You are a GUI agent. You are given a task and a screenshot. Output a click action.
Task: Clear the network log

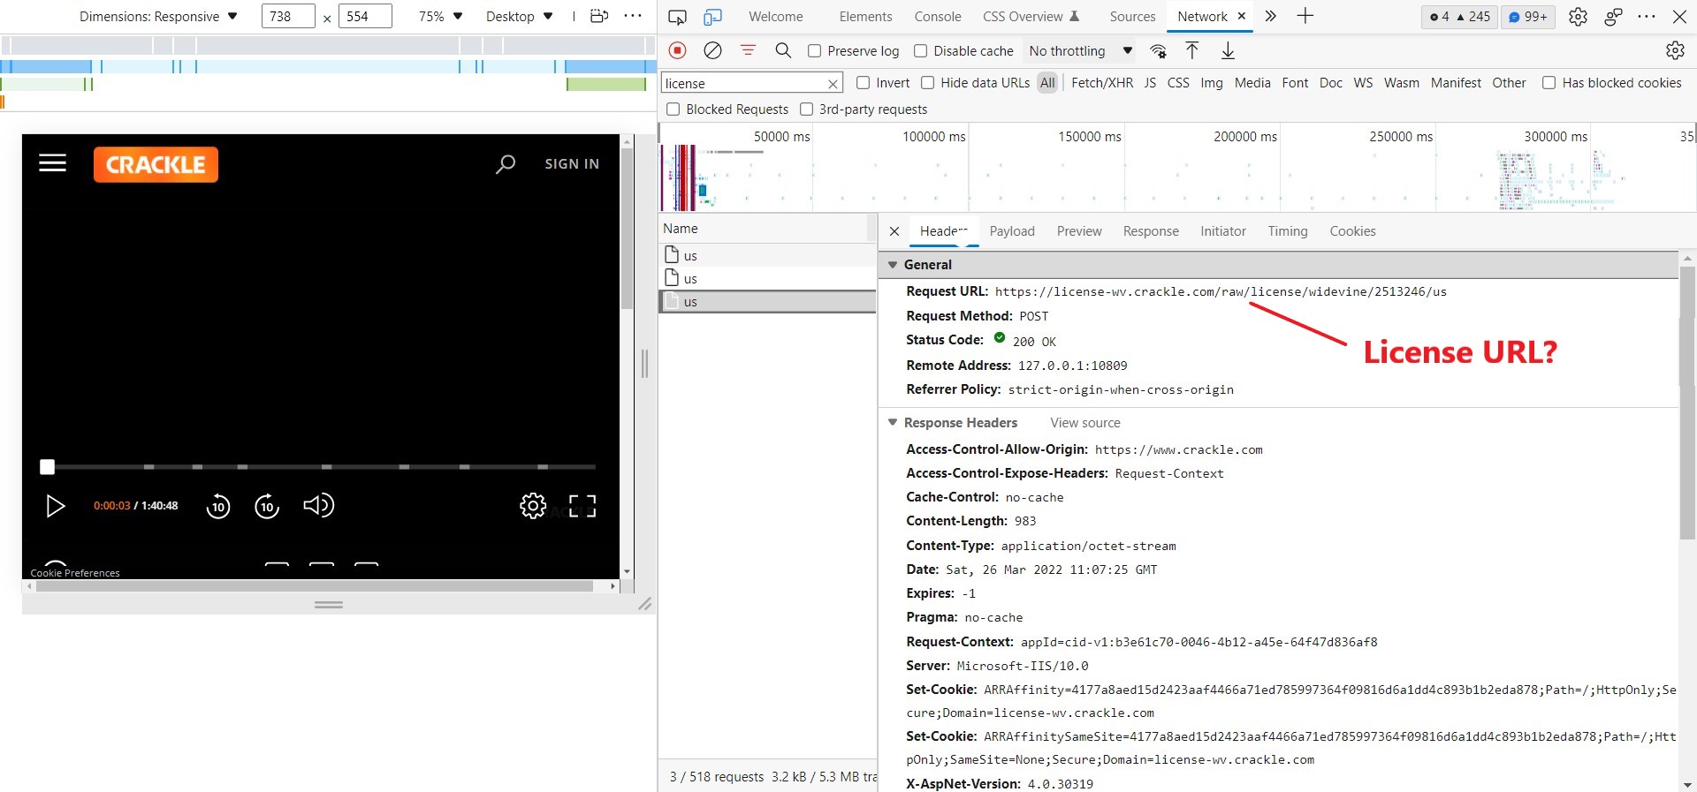(712, 51)
